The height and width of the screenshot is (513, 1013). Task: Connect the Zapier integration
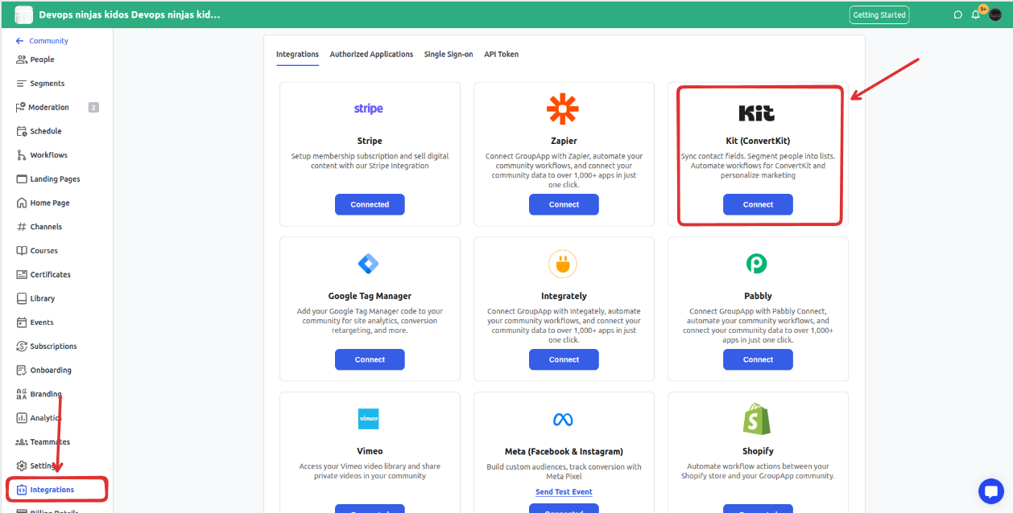click(564, 205)
